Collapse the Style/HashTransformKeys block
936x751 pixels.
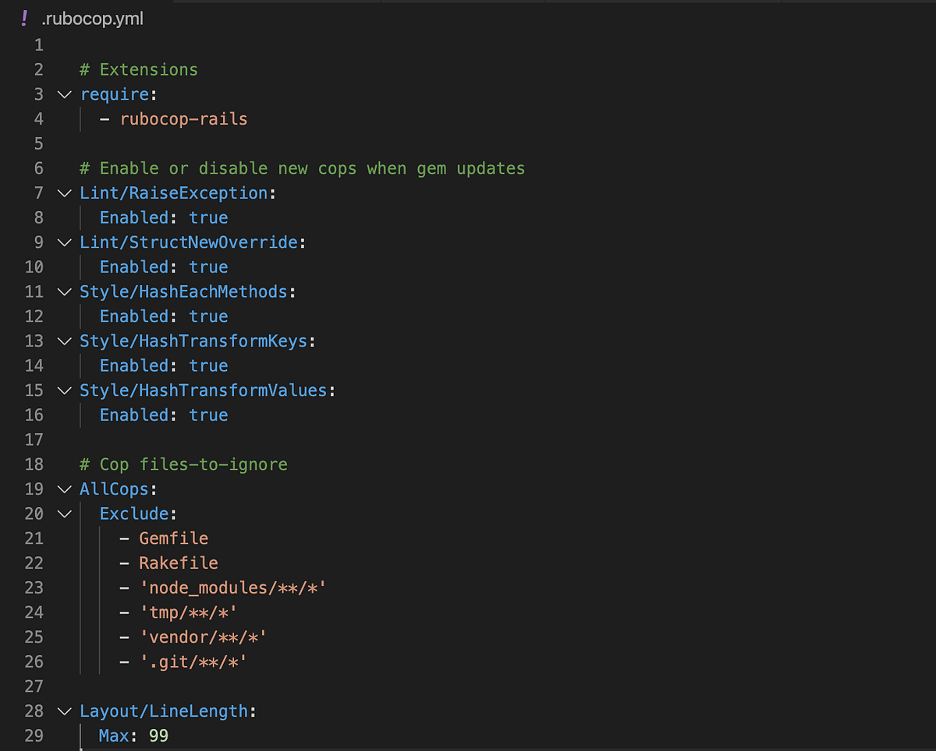pyautogui.click(x=64, y=341)
